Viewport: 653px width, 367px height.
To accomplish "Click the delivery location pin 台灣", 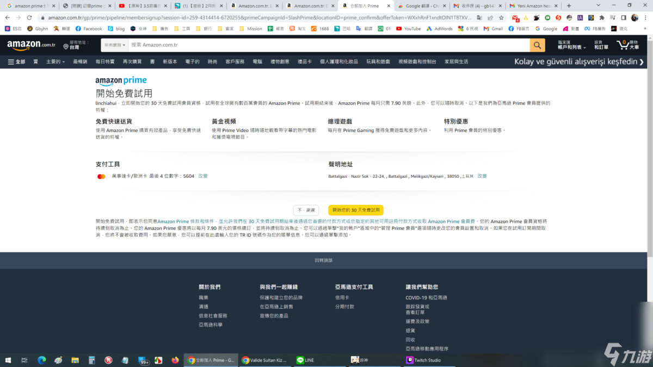I will click(x=76, y=45).
